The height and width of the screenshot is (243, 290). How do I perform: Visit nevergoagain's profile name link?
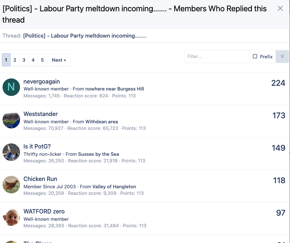pyautogui.click(x=41, y=81)
